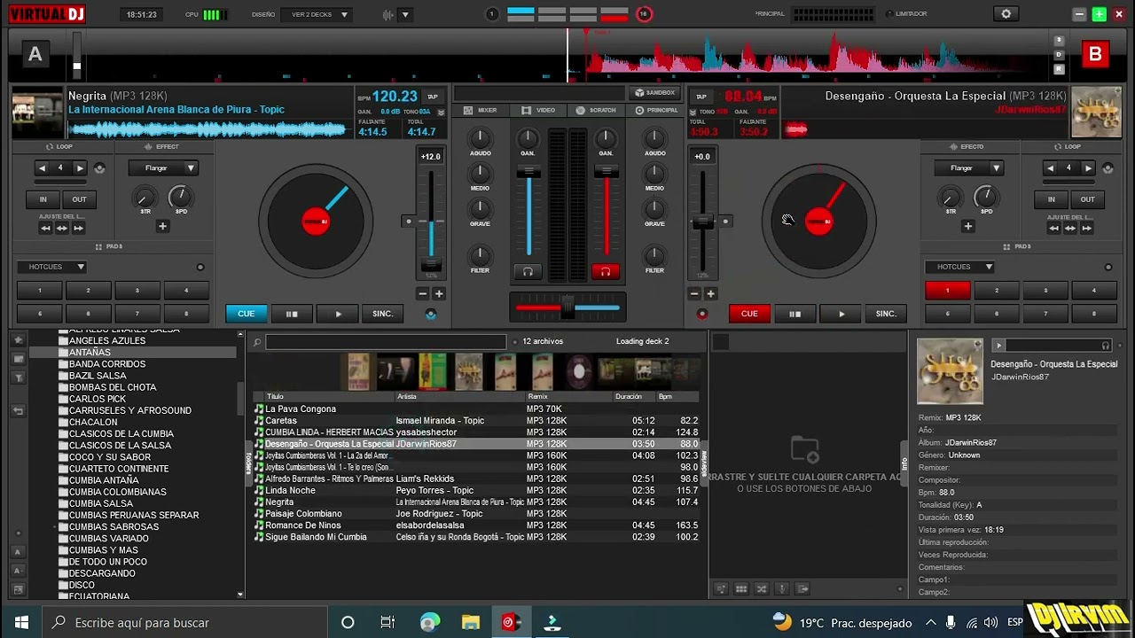Click the Sandbox button

point(654,93)
